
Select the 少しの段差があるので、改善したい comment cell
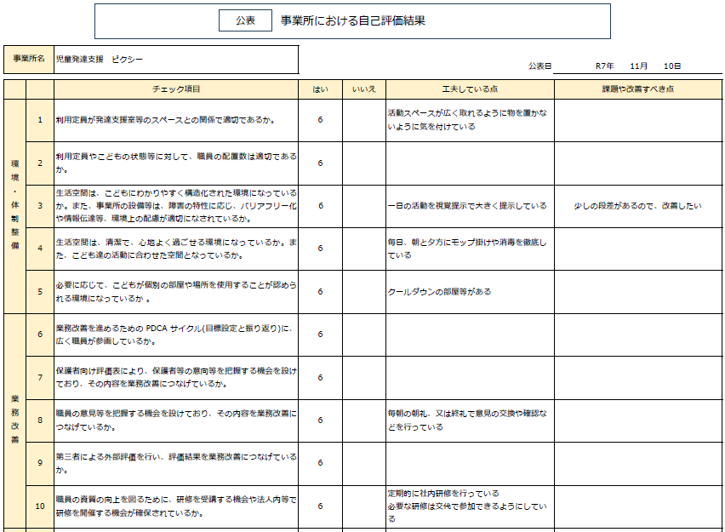pyautogui.click(x=638, y=206)
